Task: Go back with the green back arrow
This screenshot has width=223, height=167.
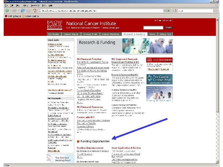Action: click(7, 11)
